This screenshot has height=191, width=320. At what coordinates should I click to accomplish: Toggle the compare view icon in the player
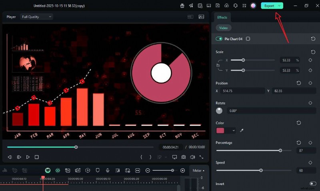[190, 17]
